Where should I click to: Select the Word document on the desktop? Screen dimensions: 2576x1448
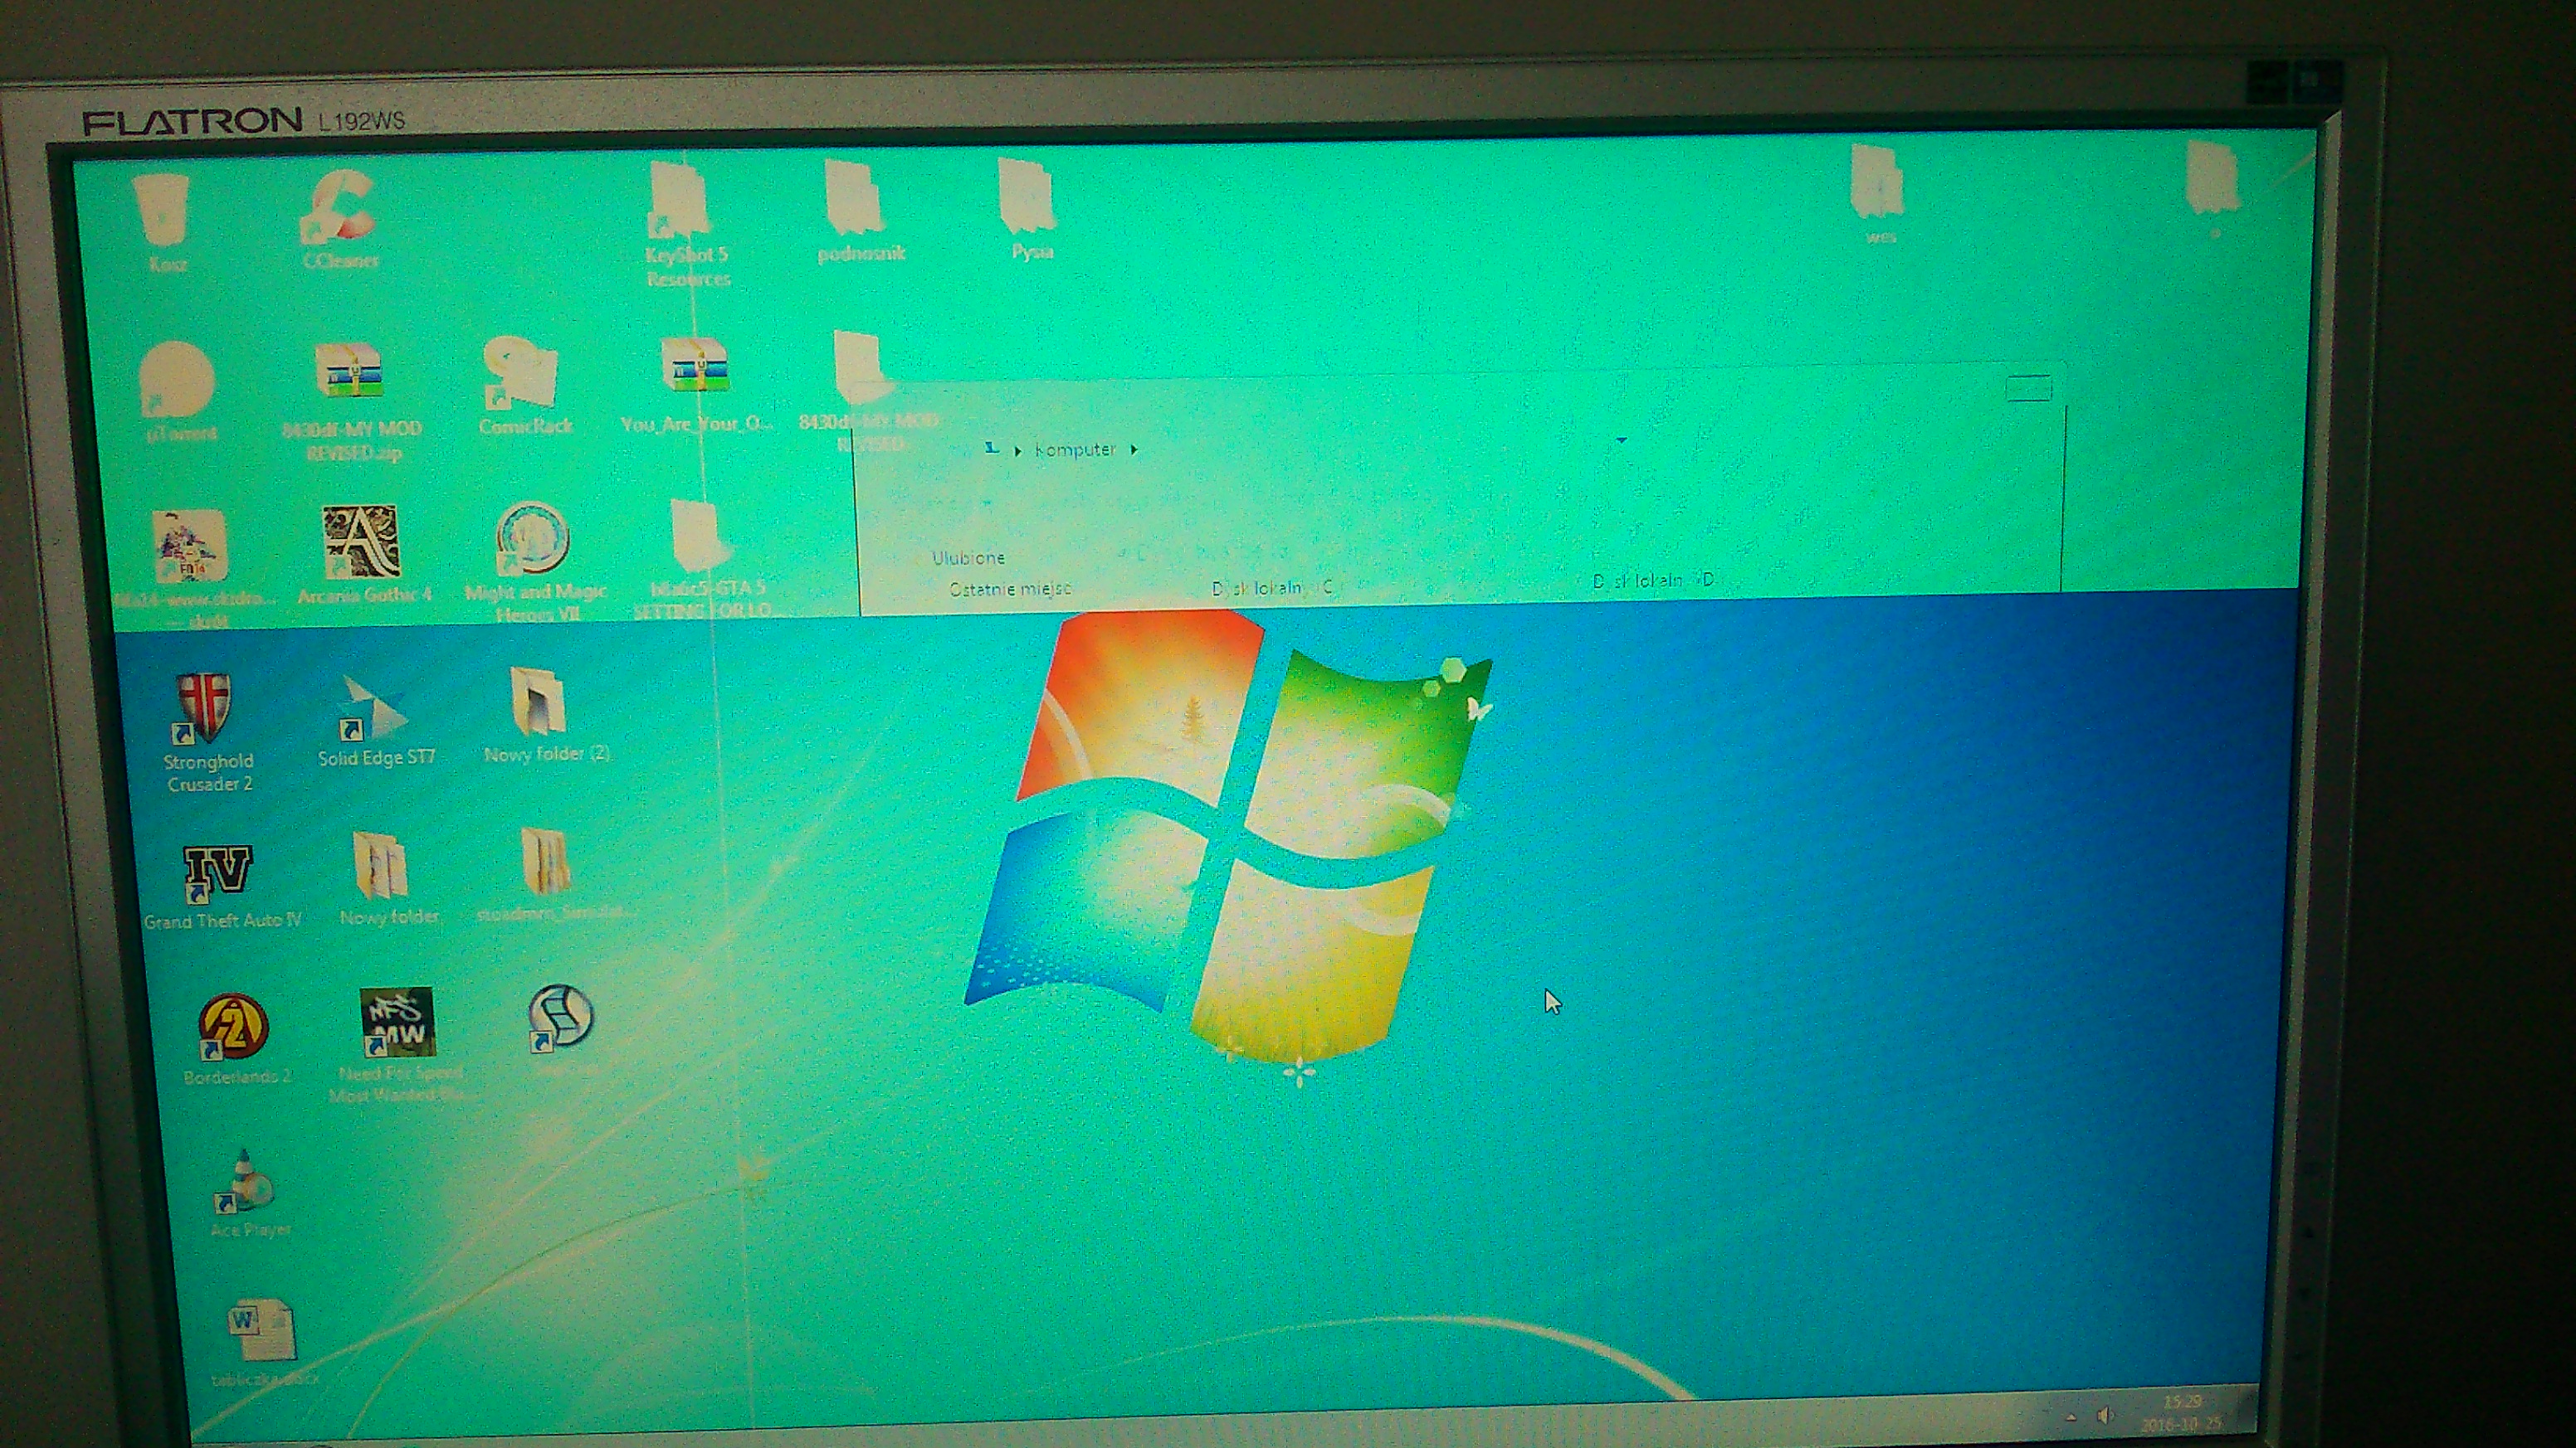[261, 1330]
